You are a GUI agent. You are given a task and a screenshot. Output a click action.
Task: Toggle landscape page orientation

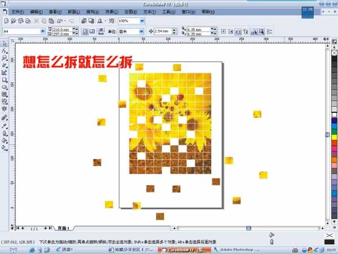click(92, 31)
